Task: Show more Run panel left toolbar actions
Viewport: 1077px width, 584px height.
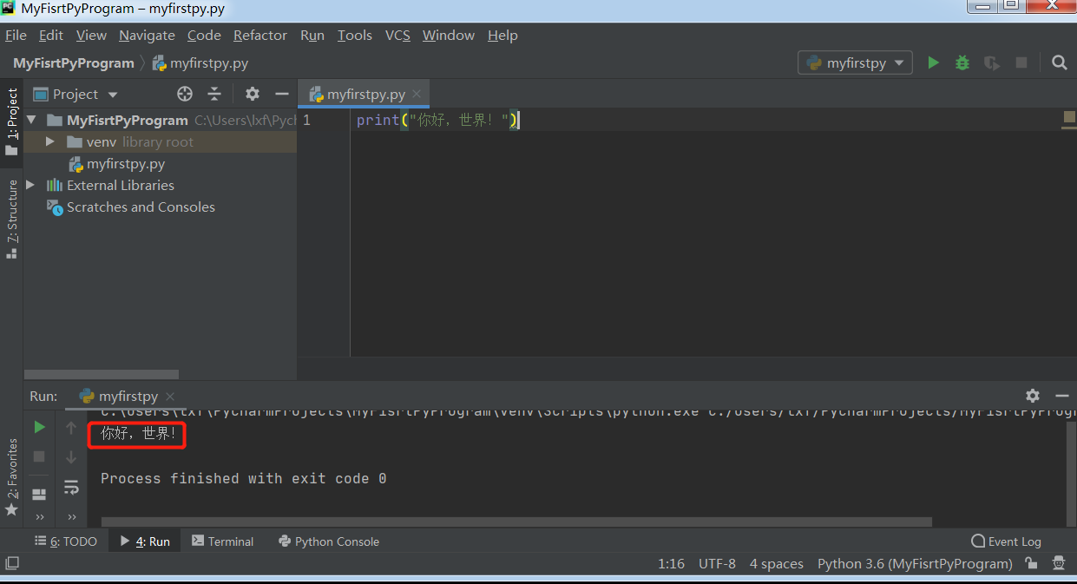Action: point(39,517)
